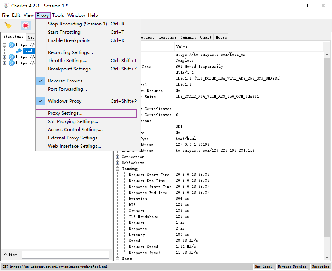The width and height of the screenshot is (332, 271).
Task: Click the scroll up arrow of overview
Action: click(x=327, y=55)
